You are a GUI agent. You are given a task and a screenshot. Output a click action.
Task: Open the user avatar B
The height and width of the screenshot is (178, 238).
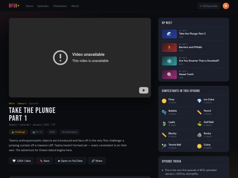point(226,6)
